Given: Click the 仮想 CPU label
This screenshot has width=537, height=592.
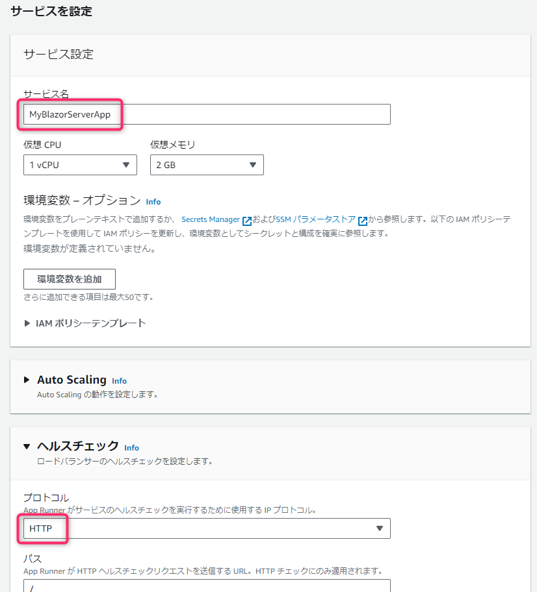Looking at the screenshot, I should click(42, 145).
